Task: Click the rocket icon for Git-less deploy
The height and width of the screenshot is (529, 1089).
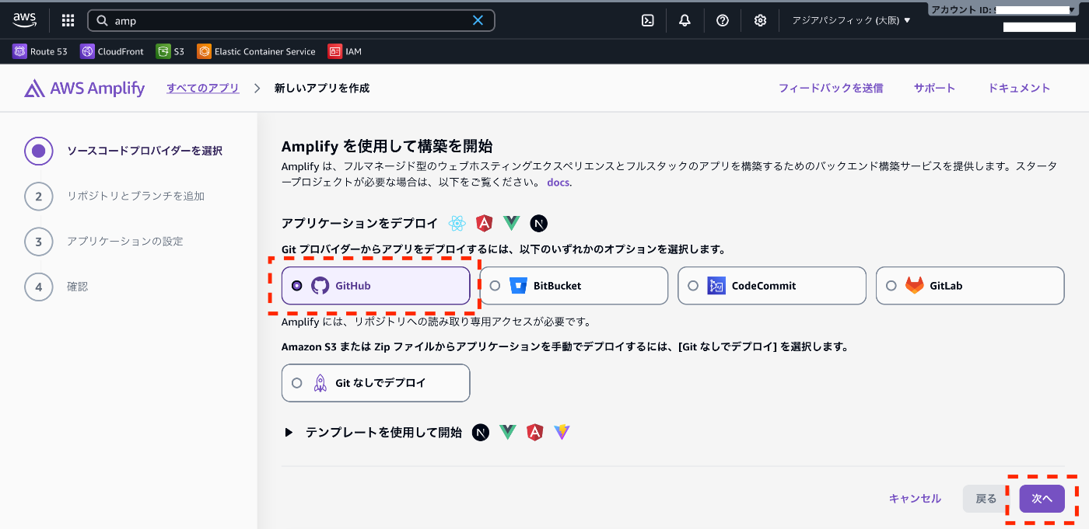Action: coord(320,383)
